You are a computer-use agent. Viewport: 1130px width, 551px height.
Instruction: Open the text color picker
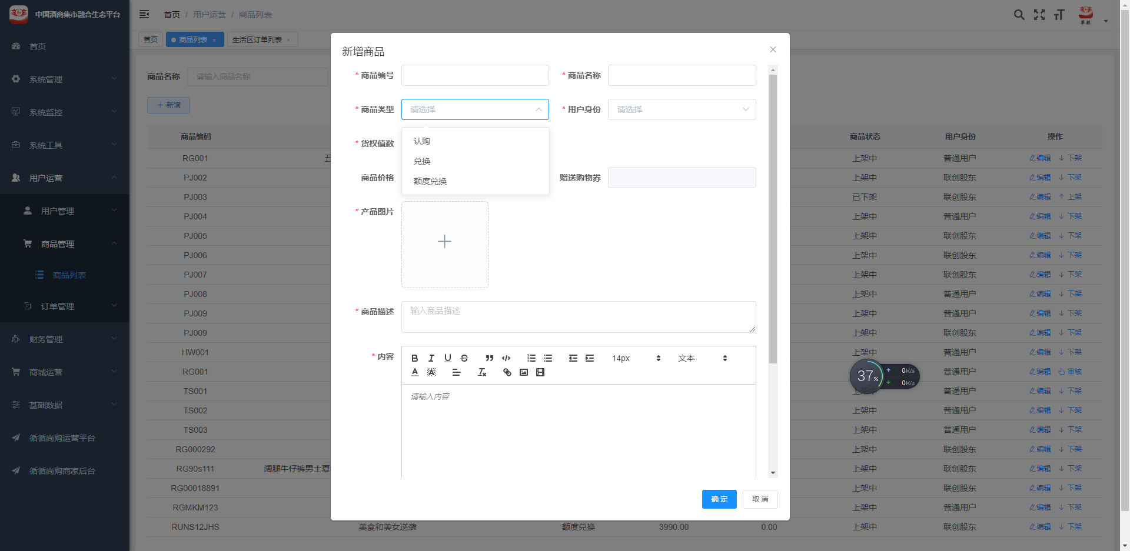pyautogui.click(x=414, y=372)
